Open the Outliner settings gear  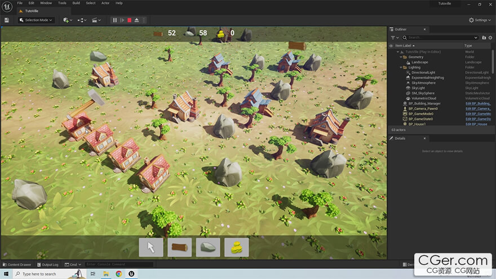pyautogui.click(x=490, y=38)
